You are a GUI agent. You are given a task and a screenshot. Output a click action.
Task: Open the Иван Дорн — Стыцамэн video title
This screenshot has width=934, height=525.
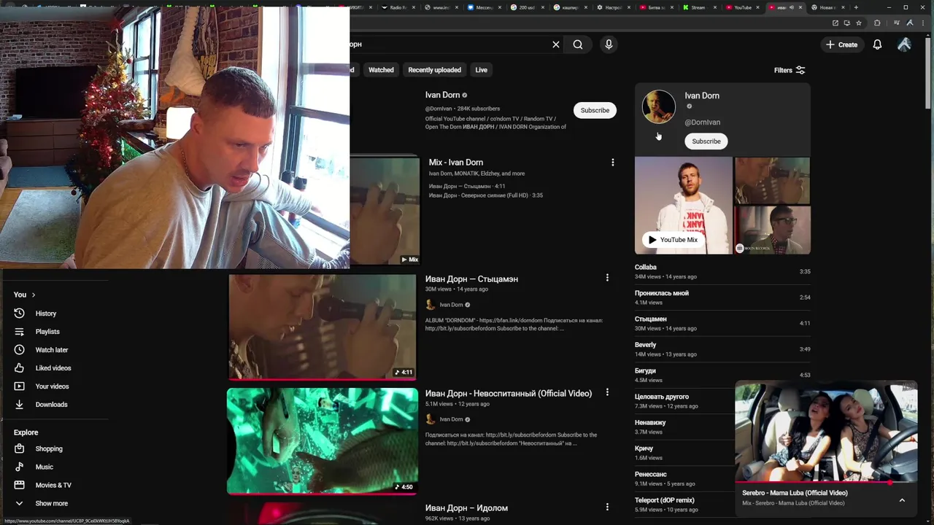point(471,279)
